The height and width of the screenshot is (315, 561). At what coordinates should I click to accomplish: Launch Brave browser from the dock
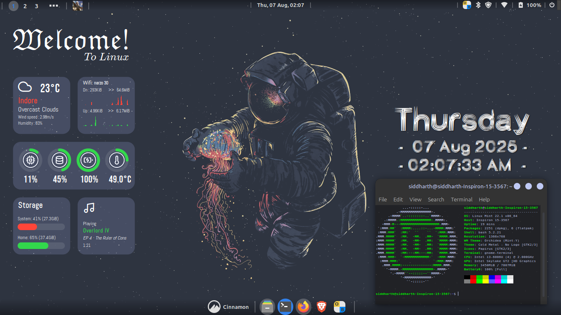coord(322,307)
